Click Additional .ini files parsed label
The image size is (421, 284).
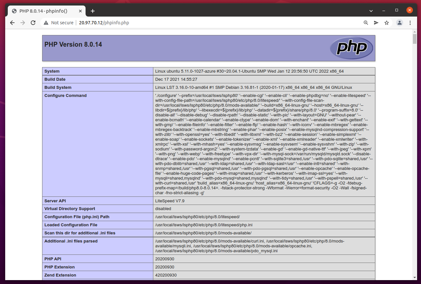pos(71,241)
